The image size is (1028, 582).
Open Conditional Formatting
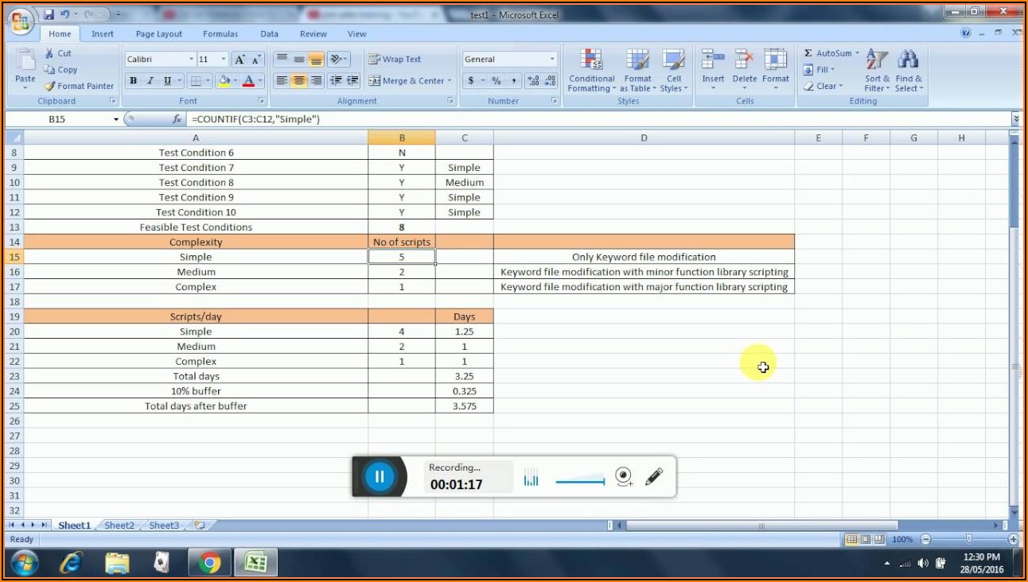(x=591, y=70)
